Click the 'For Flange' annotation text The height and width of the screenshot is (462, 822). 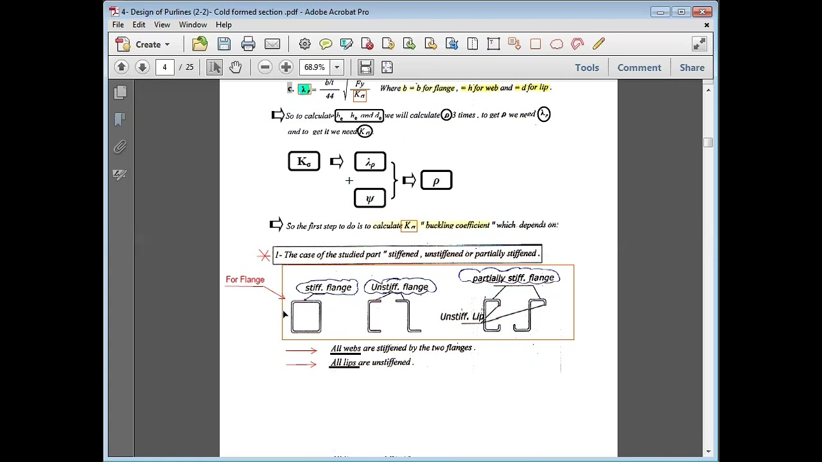coord(245,280)
